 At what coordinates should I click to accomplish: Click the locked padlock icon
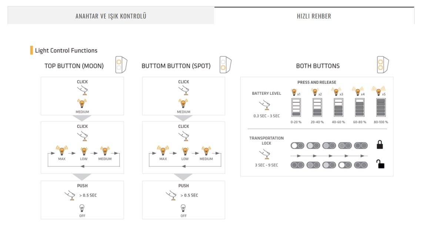380,145
